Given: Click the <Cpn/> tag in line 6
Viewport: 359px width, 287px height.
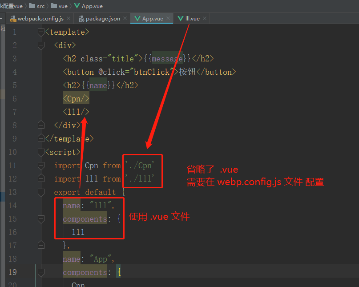Looking at the screenshot, I should (x=76, y=99).
